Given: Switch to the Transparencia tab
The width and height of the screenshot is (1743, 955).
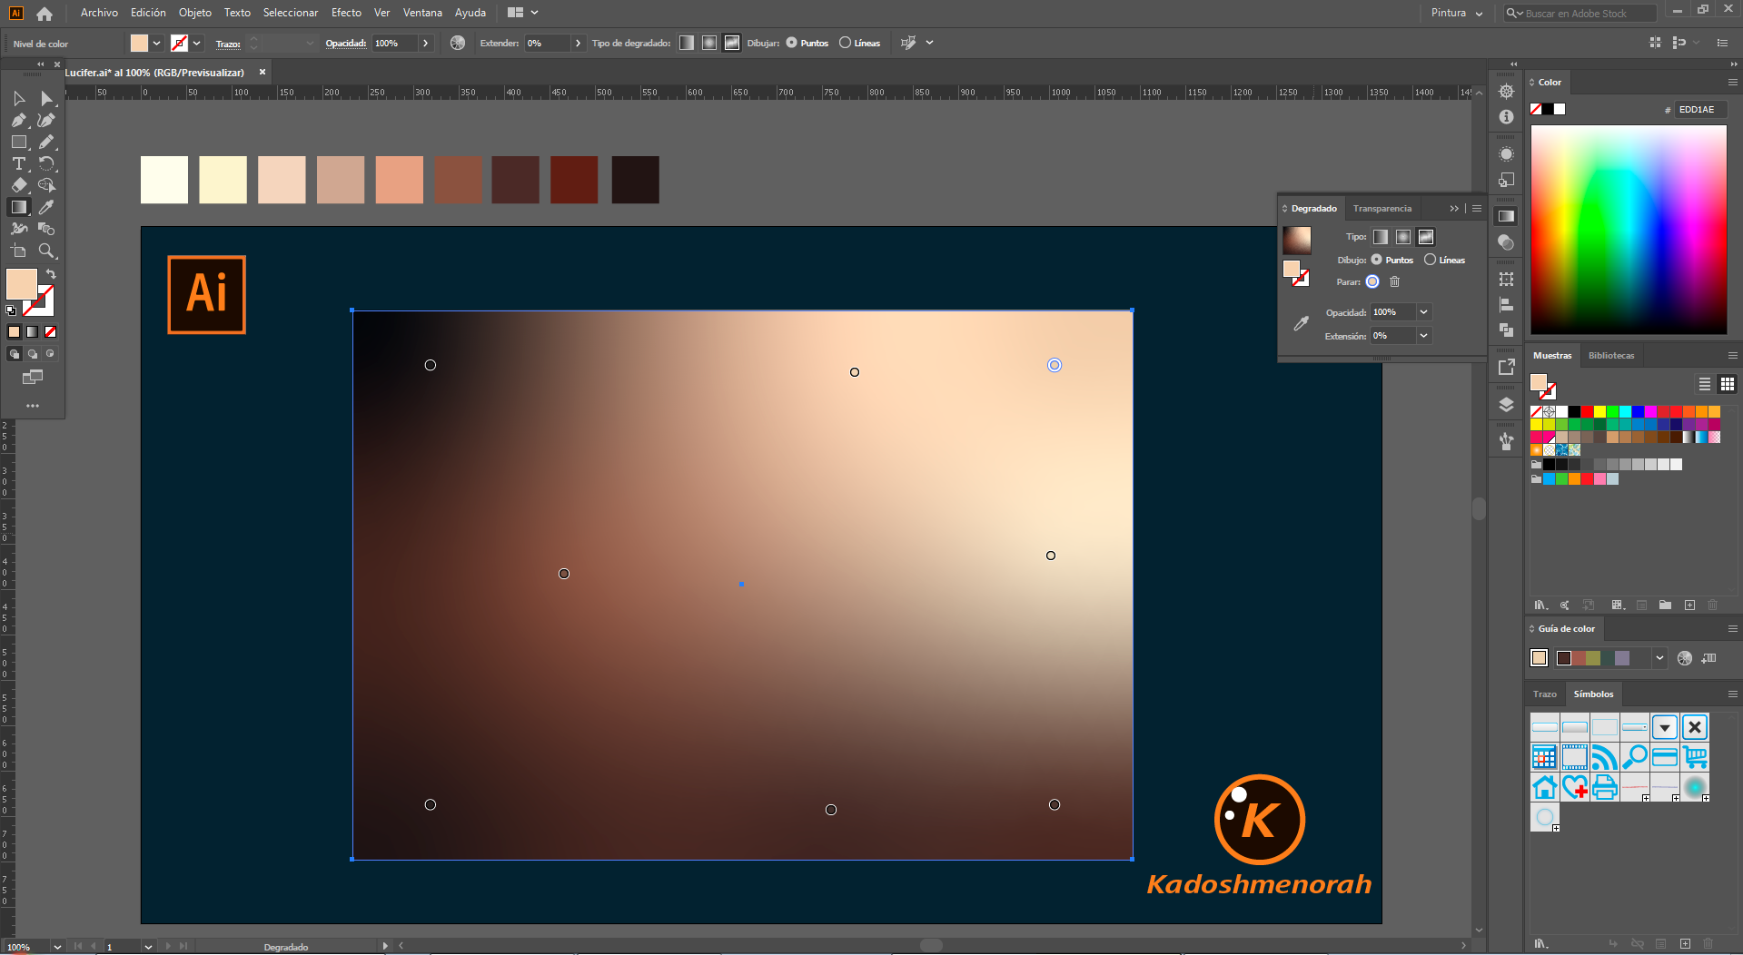Looking at the screenshot, I should pyautogui.click(x=1382, y=208).
